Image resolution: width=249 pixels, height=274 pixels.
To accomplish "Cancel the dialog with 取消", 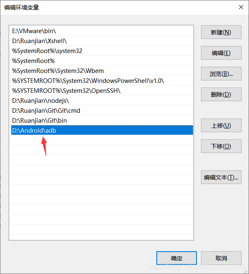I will point(221,258).
